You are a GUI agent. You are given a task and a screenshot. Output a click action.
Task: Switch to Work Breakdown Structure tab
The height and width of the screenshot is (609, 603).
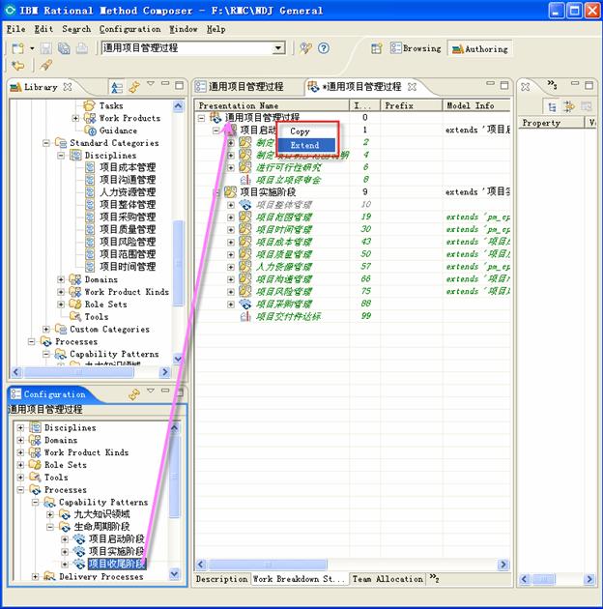click(299, 579)
